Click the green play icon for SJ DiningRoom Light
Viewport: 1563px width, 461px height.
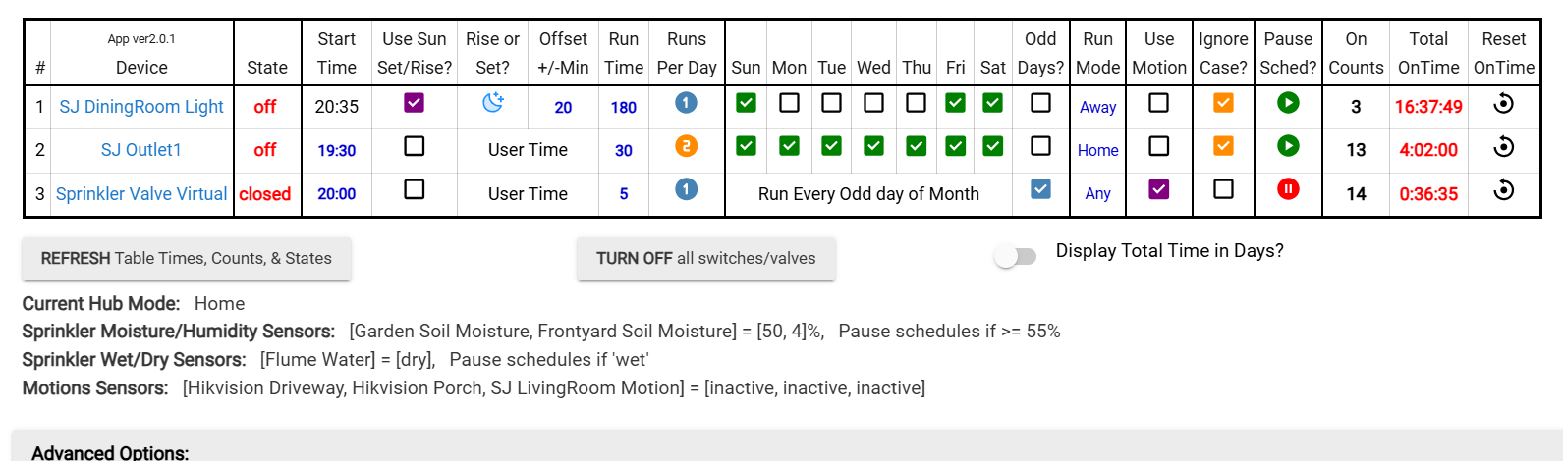point(1288,102)
